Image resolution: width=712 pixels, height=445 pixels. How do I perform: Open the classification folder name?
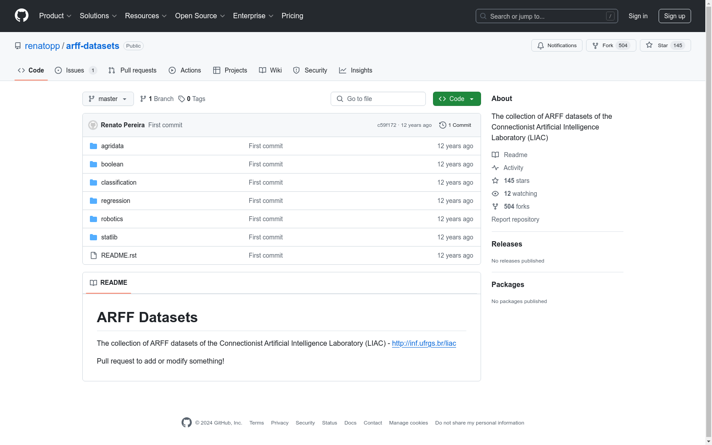[119, 182]
